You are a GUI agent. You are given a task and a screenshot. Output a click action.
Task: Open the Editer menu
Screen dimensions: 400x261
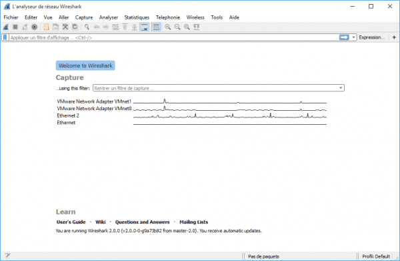tap(31, 17)
